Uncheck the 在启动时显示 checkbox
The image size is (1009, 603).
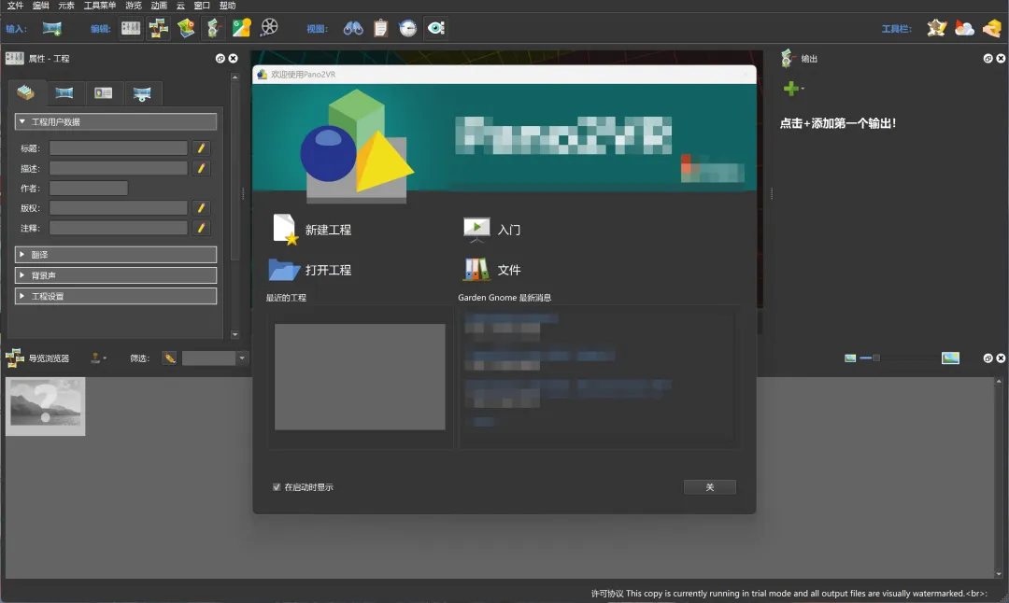pyautogui.click(x=277, y=487)
